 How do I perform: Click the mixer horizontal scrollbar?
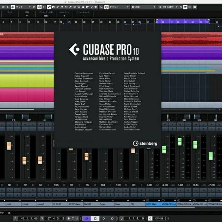point(98,207)
